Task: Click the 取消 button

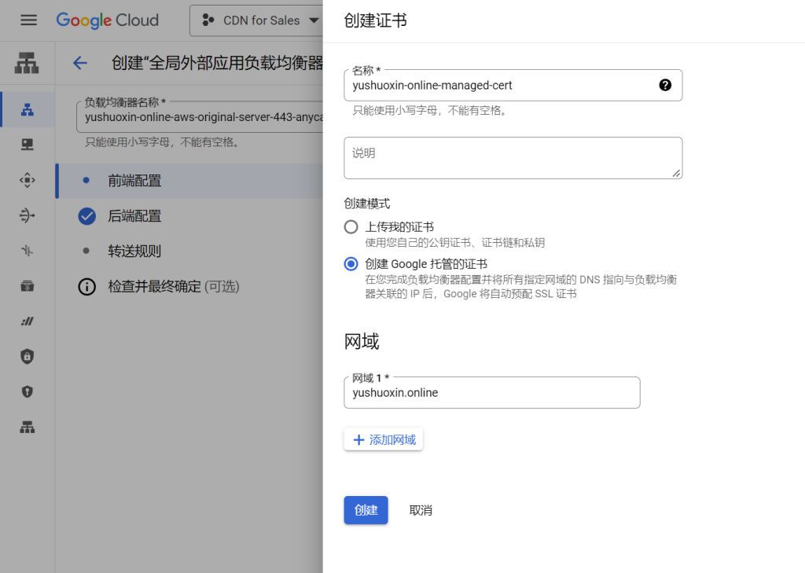Action: tap(421, 510)
